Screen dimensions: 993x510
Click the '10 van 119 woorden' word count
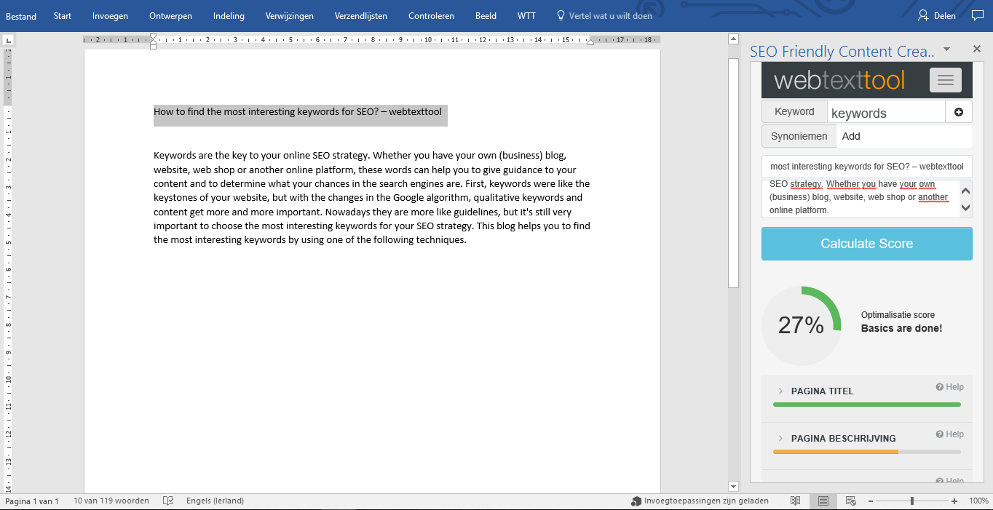click(111, 501)
